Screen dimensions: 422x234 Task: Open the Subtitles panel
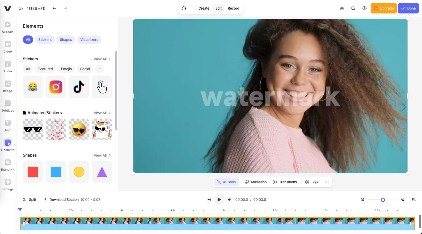click(8, 106)
